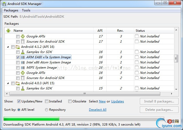Select the Repository sort radio button
This screenshot has width=183, height=130.
pos(47,110)
